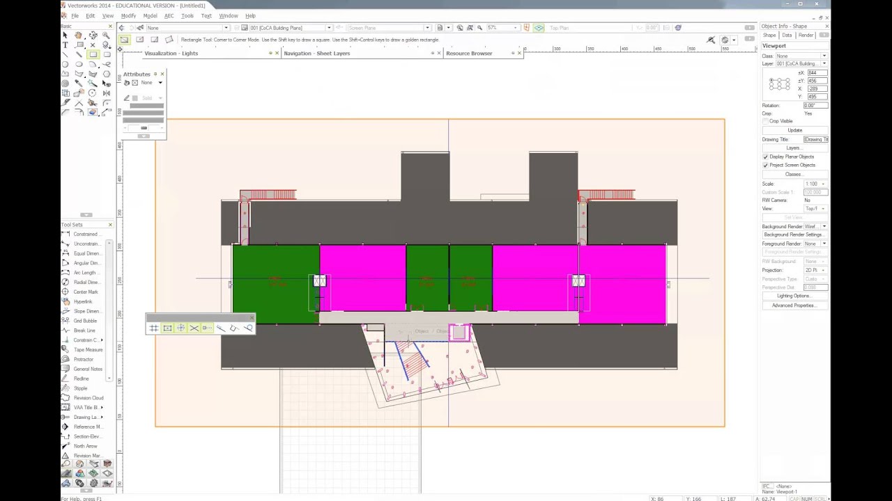Open the AEC menu

coord(169,16)
